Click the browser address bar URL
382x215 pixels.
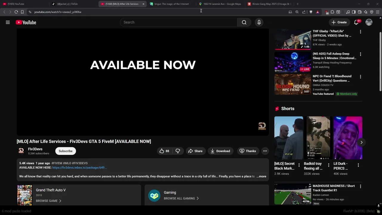pos(58,12)
